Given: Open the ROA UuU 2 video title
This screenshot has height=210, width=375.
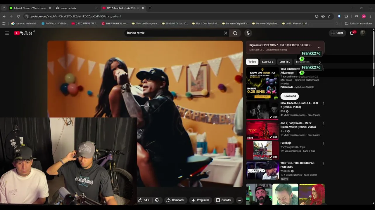Looking at the screenshot, I should click(x=299, y=105).
